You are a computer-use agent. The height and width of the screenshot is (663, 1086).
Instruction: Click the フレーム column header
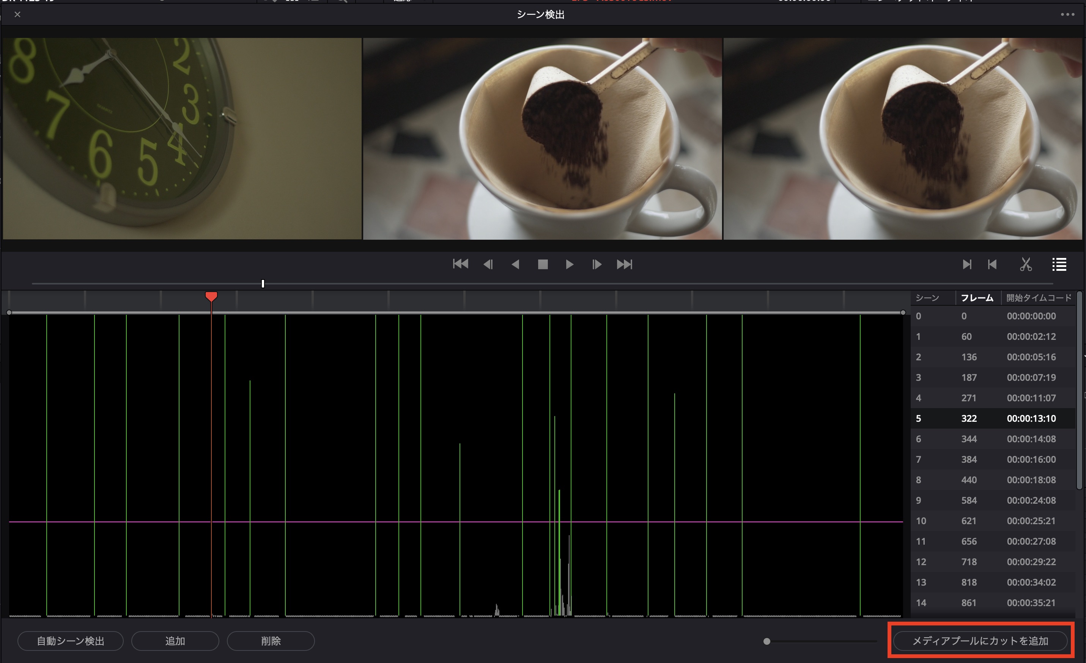tap(977, 298)
